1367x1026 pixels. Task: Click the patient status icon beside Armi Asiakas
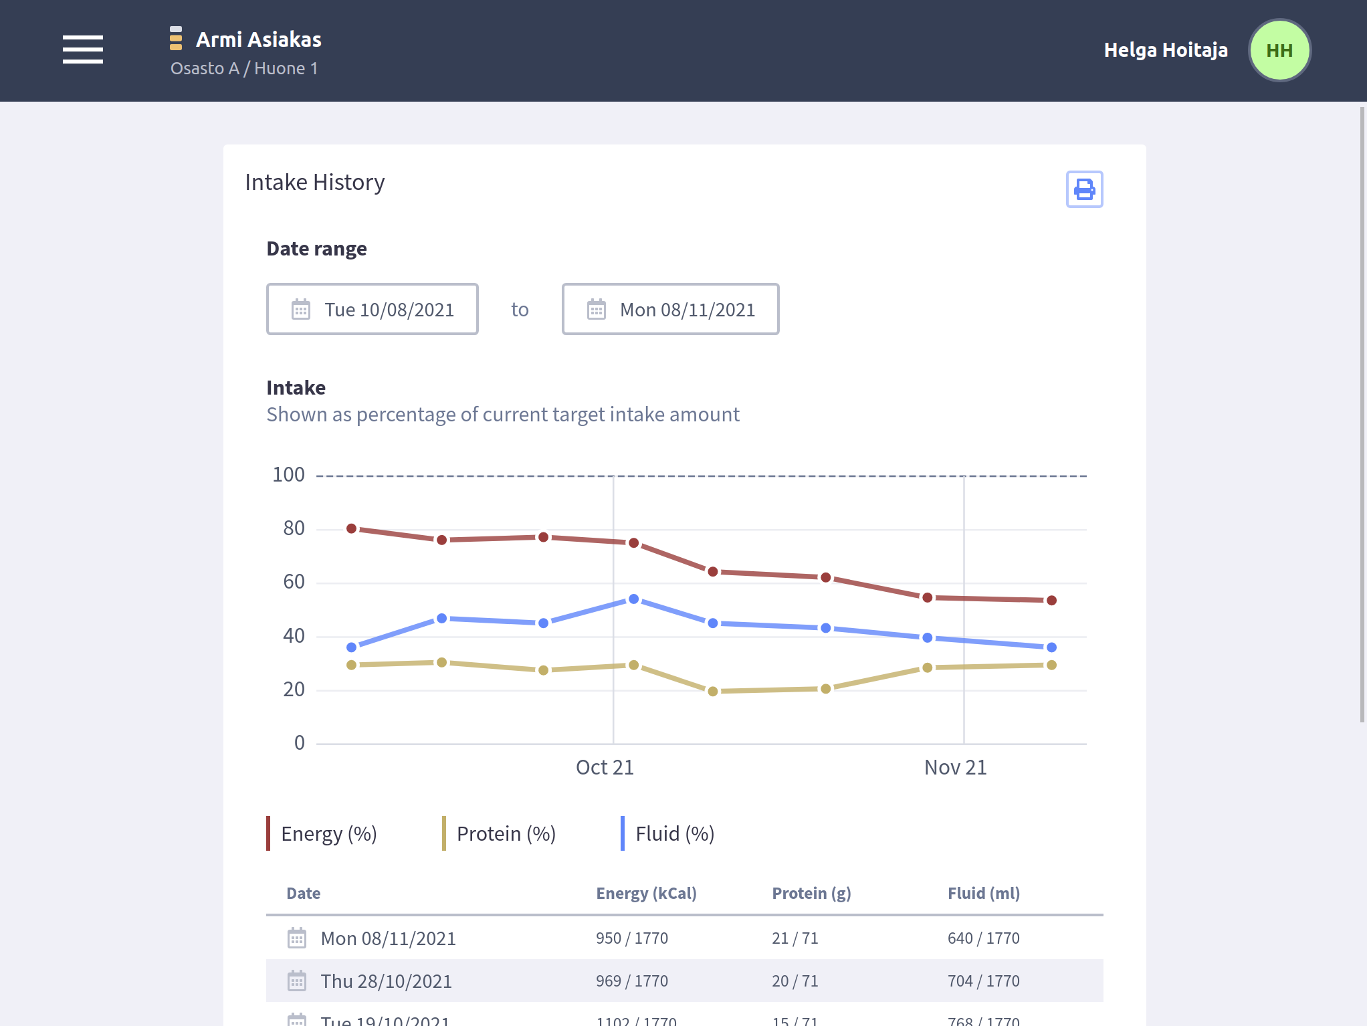[x=176, y=39]
